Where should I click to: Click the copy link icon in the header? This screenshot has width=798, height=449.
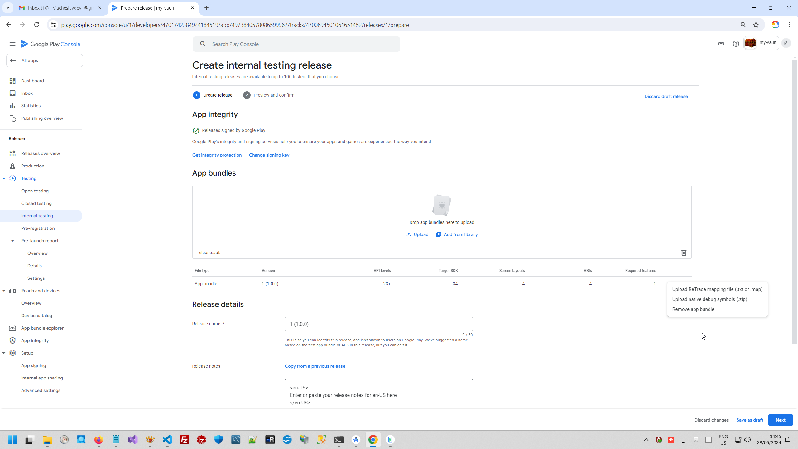[x=721, y=44]
